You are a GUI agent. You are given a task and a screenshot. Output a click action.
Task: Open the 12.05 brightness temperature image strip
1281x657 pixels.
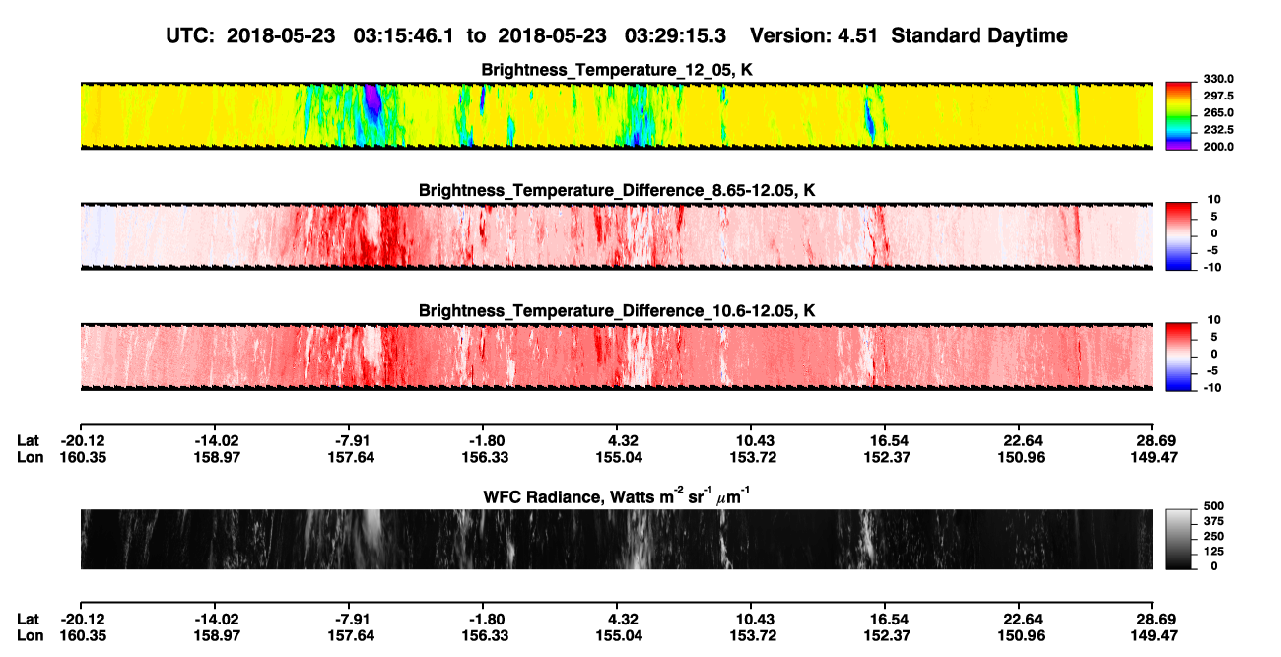pyautogui.click(x=616, y=115)
